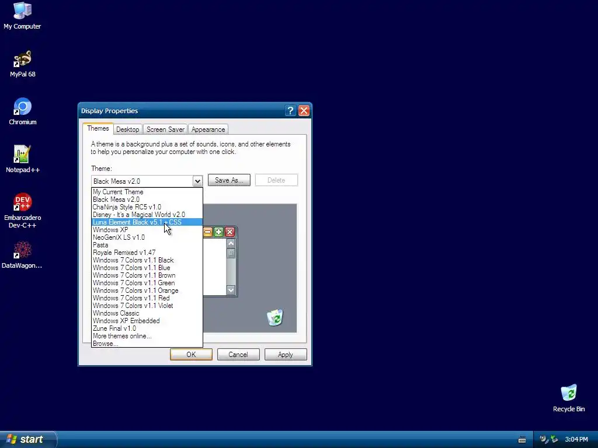Close the Display Properties dialog
598x448 pixels.
coord(304,111)
